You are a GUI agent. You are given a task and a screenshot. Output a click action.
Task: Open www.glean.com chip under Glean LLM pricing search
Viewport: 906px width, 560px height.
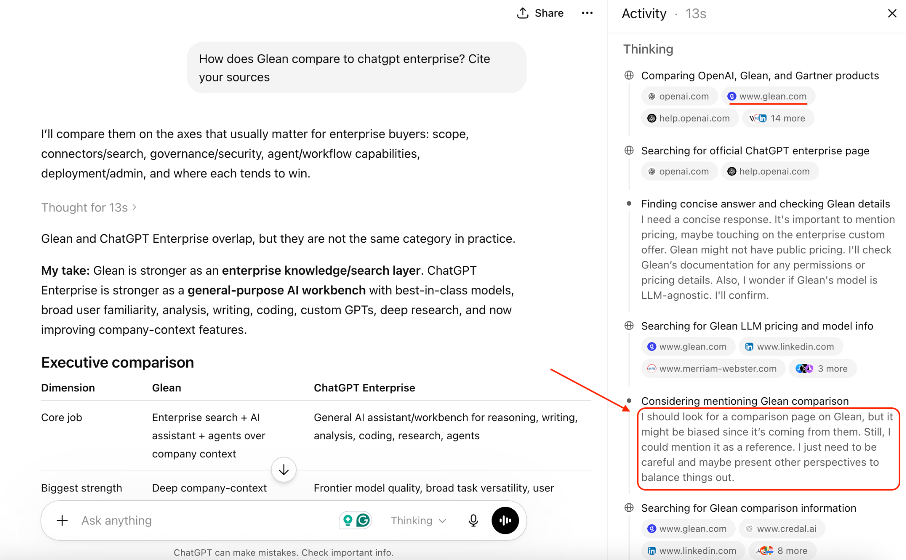[688, 347]
